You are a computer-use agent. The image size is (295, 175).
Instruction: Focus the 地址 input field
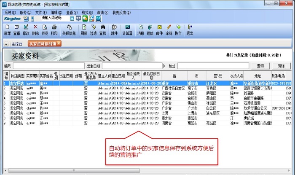click(x=213, y=66)
